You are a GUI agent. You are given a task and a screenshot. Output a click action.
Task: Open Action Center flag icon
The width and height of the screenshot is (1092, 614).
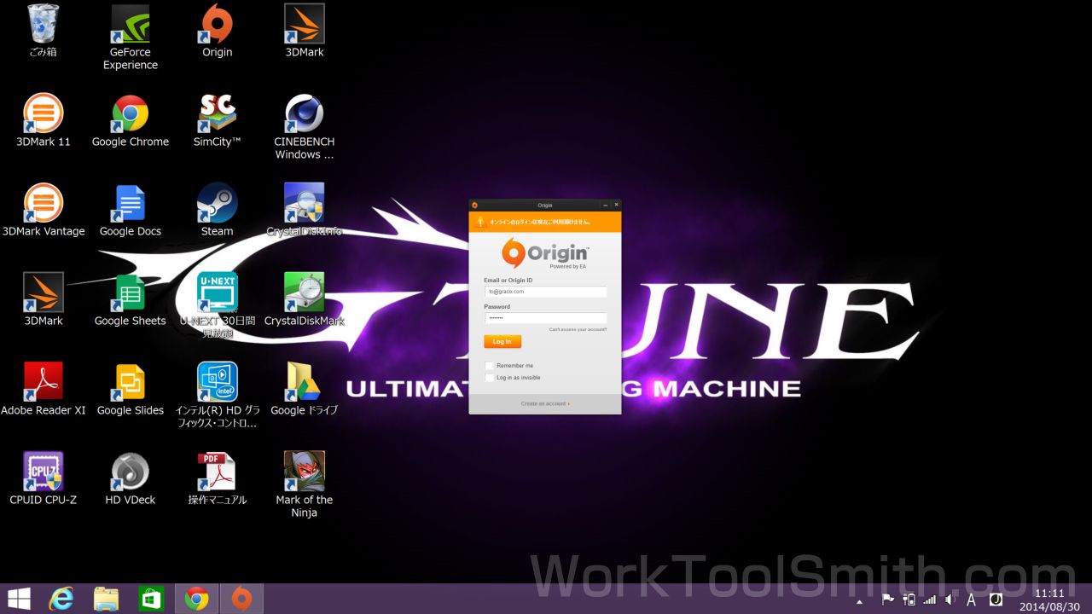point(887,600)
